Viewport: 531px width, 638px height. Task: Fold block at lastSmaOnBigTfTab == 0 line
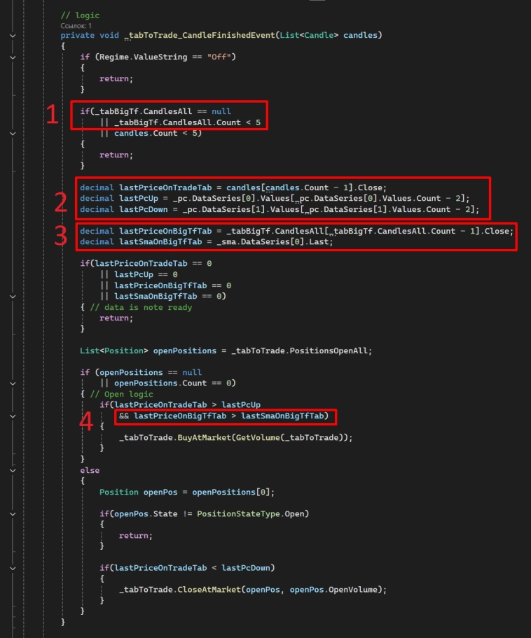pyautogui.click(x=13, y=297)
